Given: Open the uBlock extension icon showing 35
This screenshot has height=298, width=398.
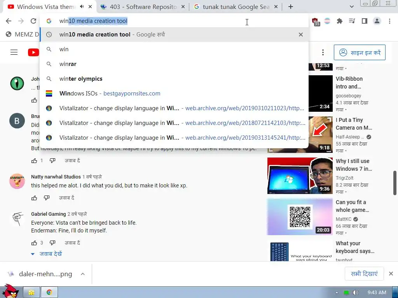Looking at the screenshot, I should pos(315,22).
